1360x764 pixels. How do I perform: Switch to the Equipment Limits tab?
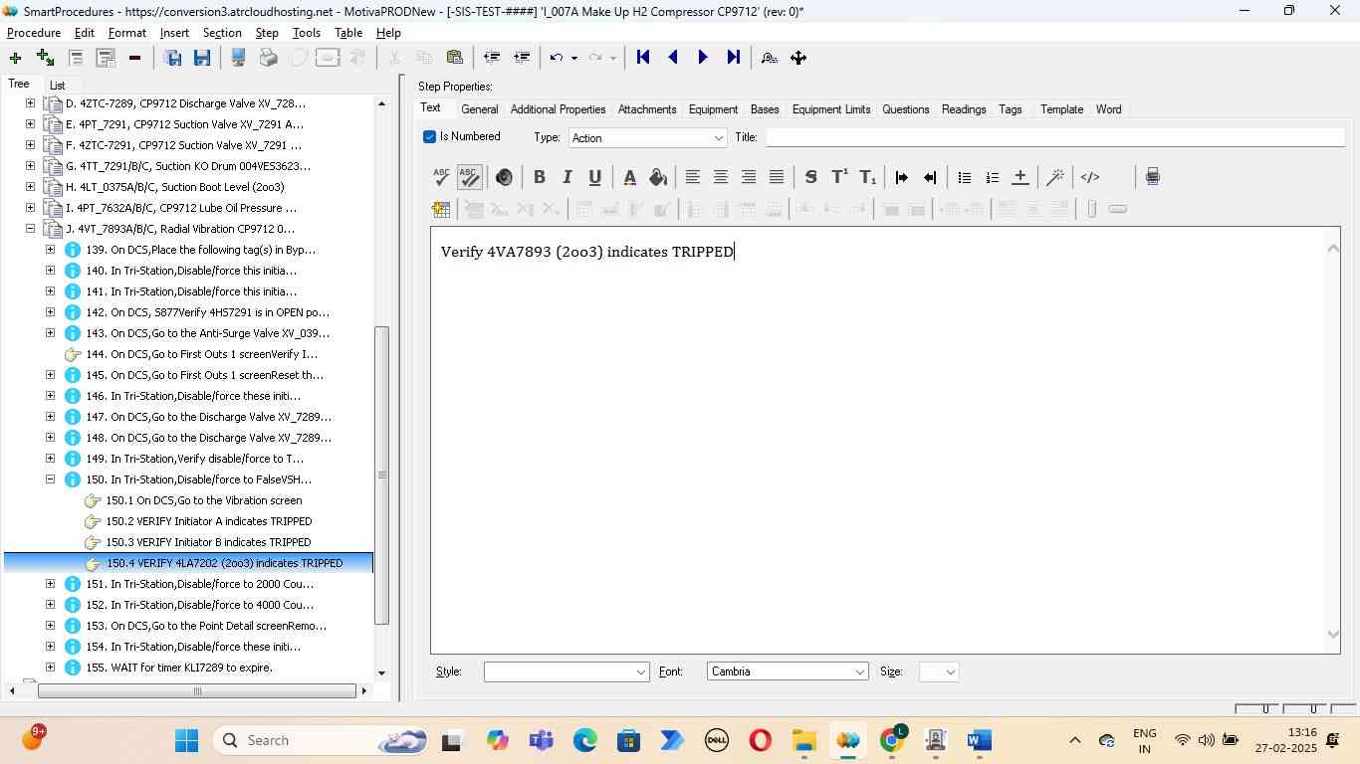[831, 109]
